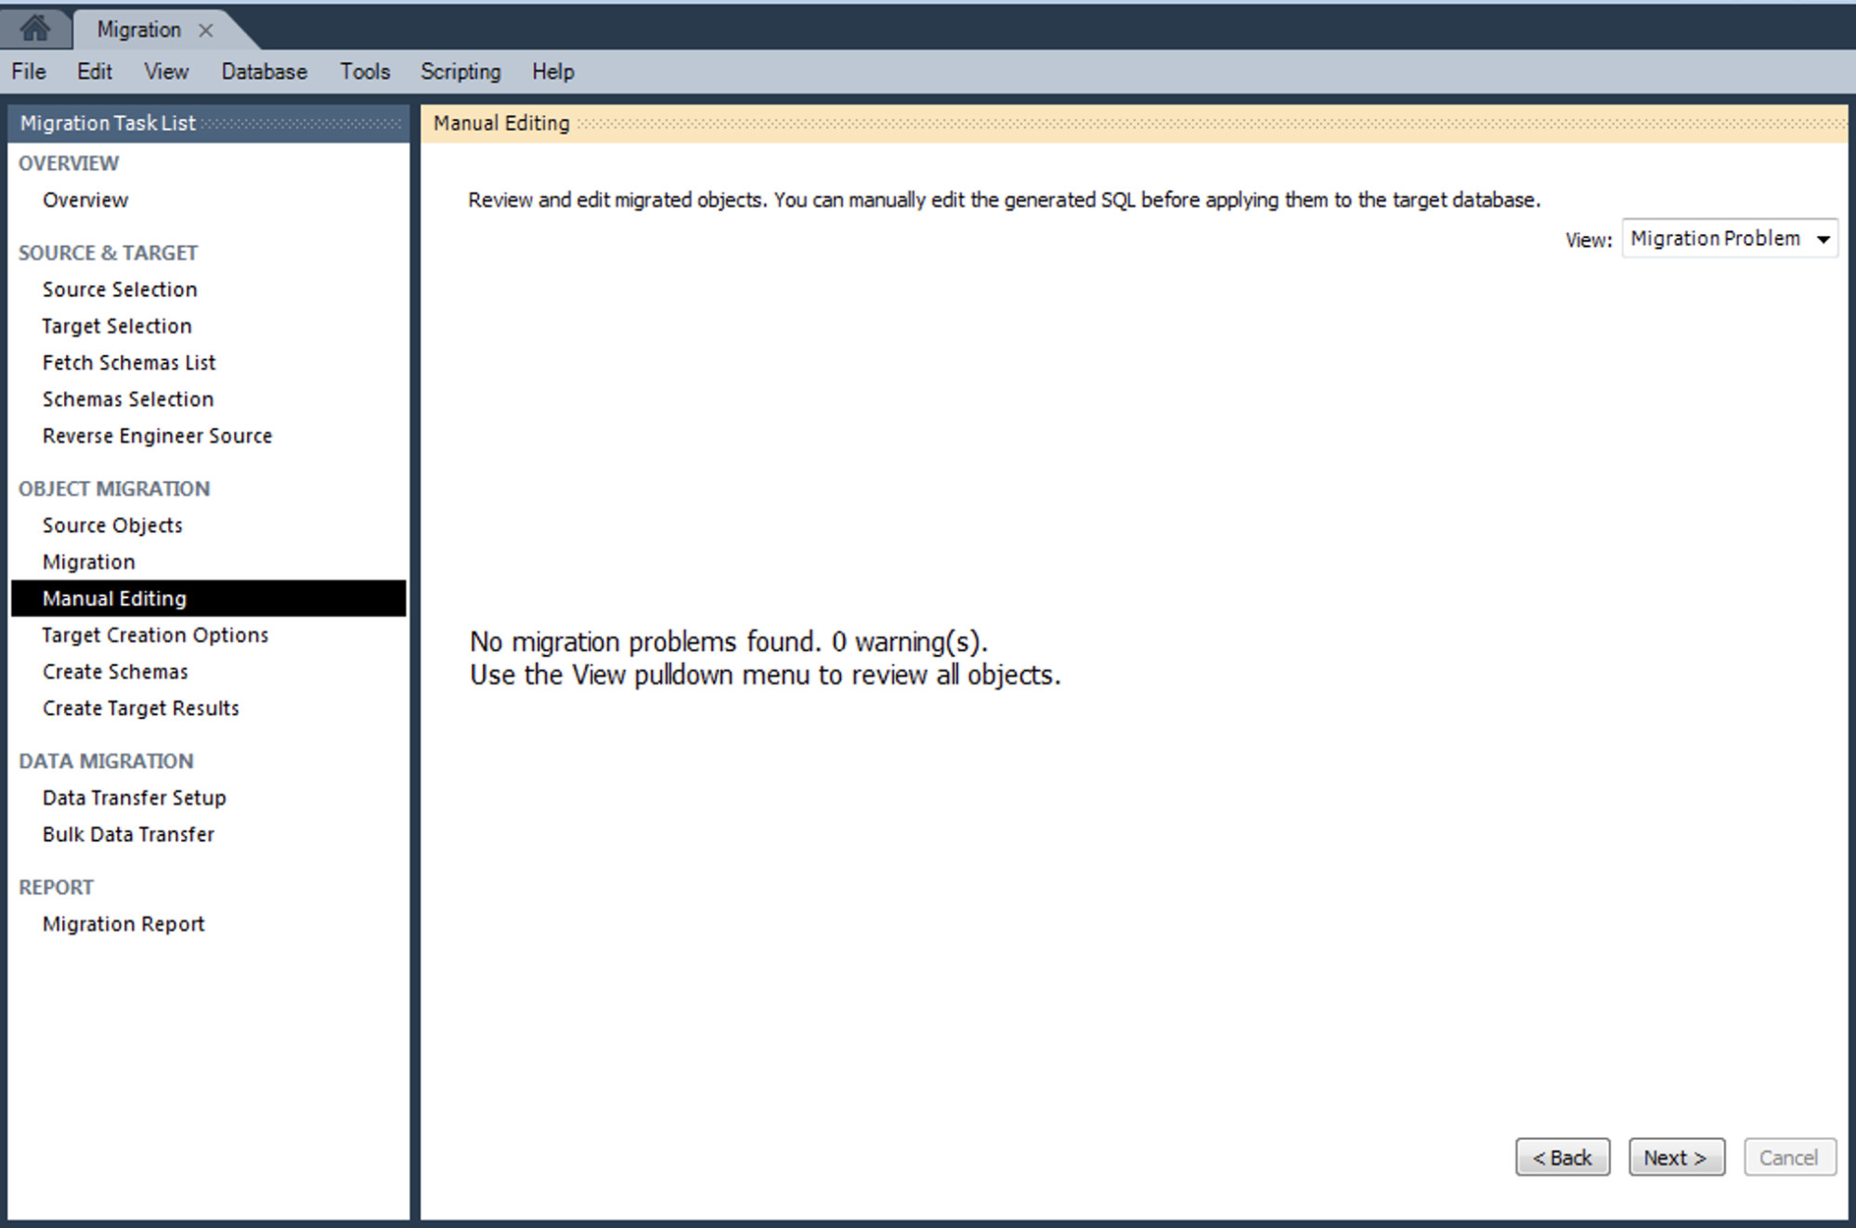Select Overview in the task list
Screen dimensions: 1856x1228
click(85, 200)
